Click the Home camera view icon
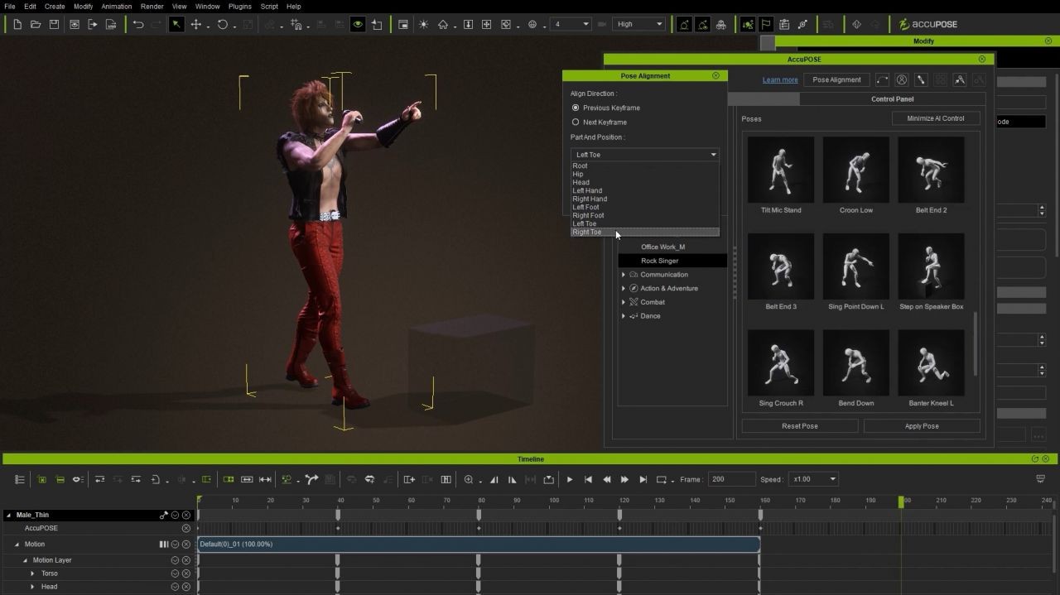 coord(443,25)
